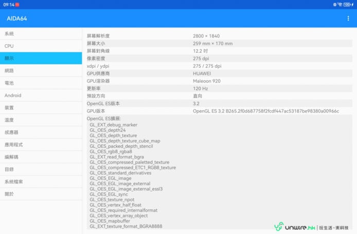
Task: Click the 預設方向 label
Action: click(96, 96)
